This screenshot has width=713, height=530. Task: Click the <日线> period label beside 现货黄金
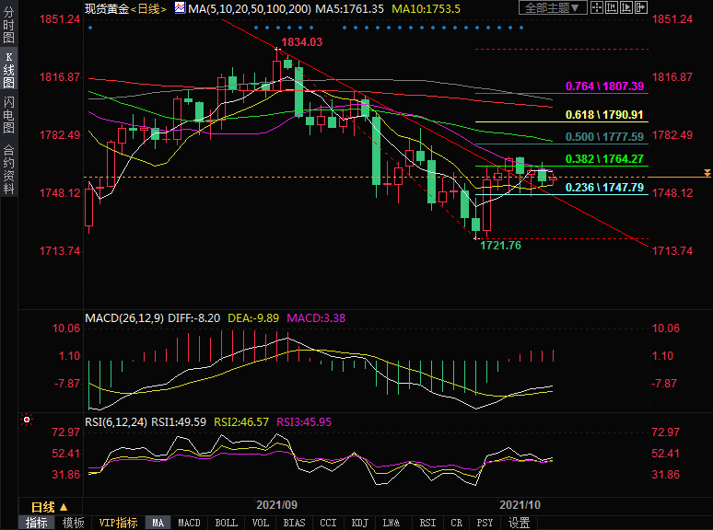point(148,7)
